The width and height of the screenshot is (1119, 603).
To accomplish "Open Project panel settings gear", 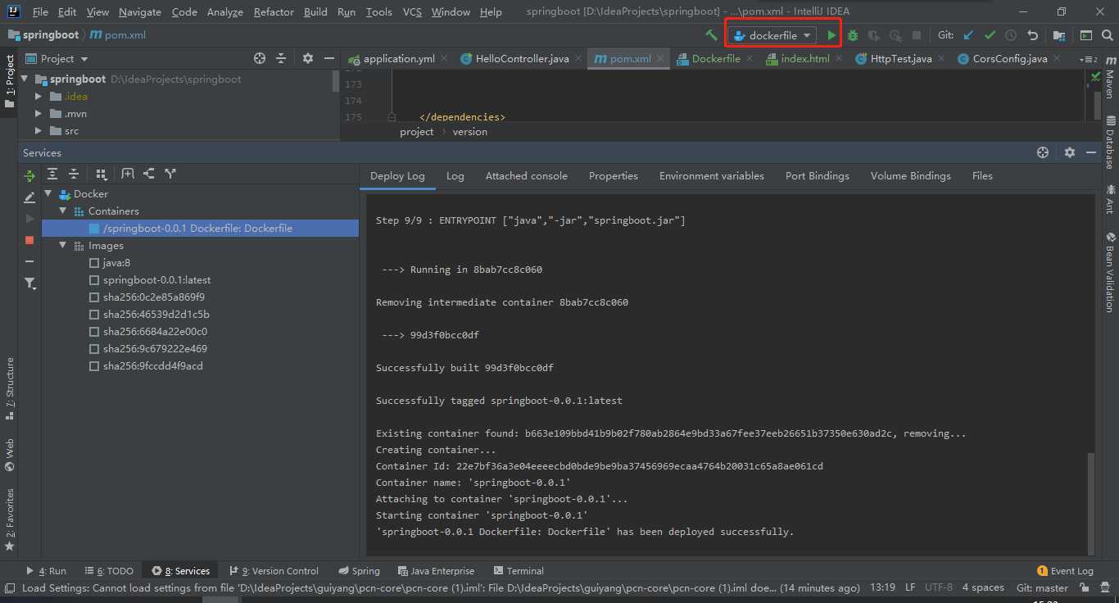I will coord(308,58).
